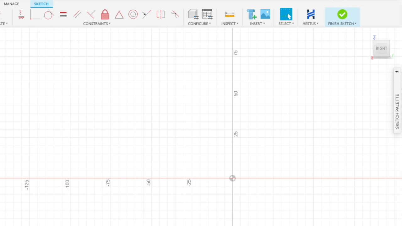This screenshot has width=402, height=226.
Task: Choose the Curvature constraint icon
Action: (175, 14)
